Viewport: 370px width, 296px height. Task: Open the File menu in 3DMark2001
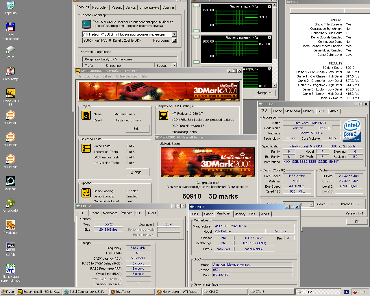tap(79, 76)
